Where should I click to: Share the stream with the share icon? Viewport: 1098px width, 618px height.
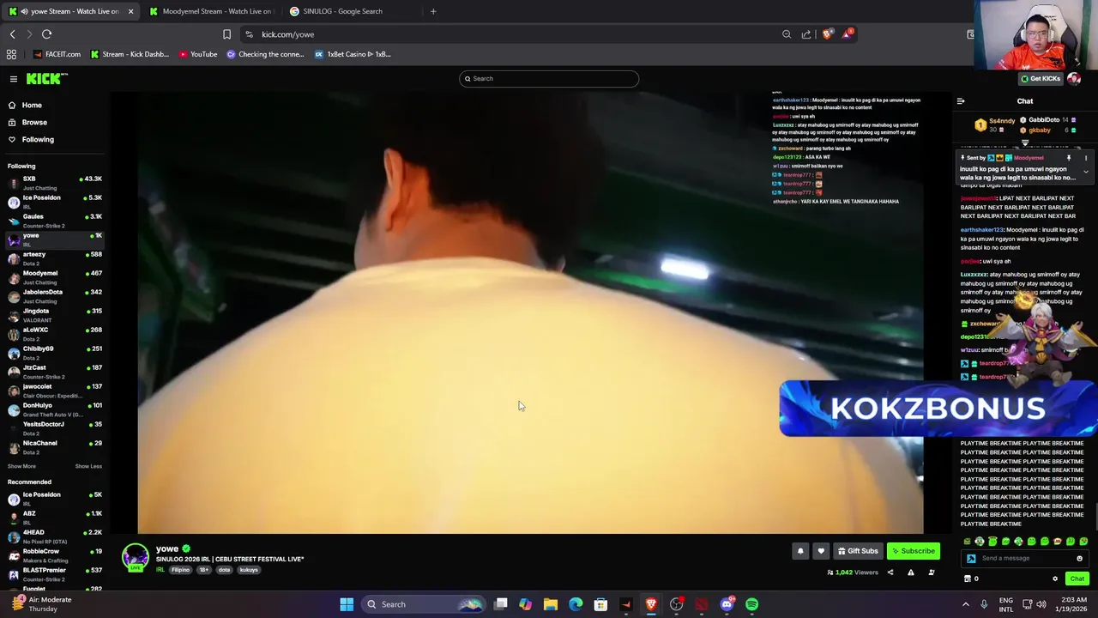(x=890, y=573)
